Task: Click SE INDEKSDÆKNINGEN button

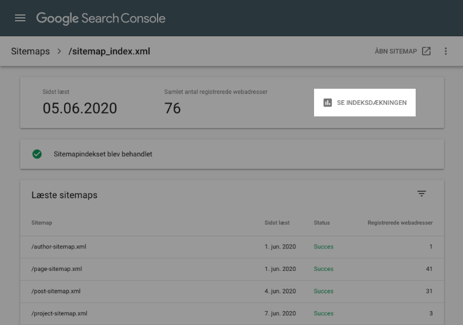Action: point(365,103)
